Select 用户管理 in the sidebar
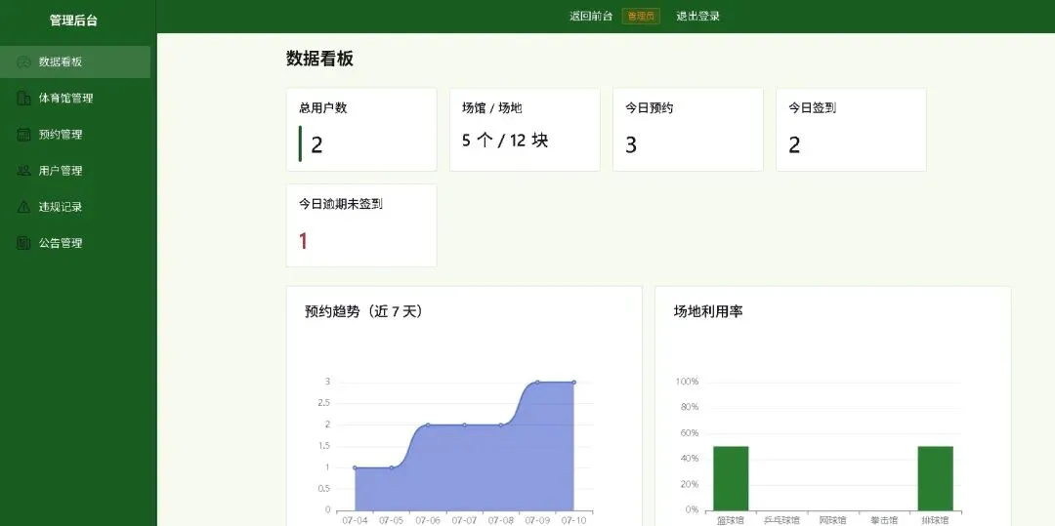This screenshot has width=1055, height=526. click(x=75, y=171)
